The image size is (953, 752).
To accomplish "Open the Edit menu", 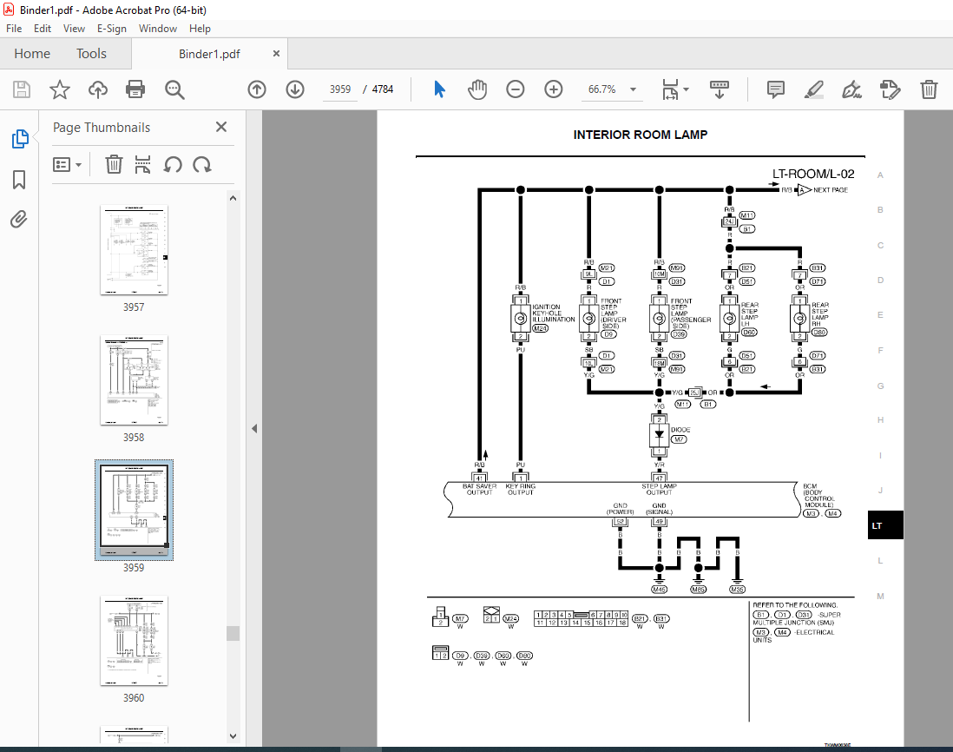I will click(x=43, y=29).
